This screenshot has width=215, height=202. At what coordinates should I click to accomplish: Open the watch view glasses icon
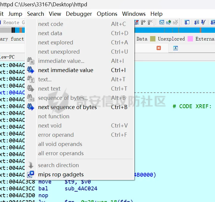[x=161, y=22]
